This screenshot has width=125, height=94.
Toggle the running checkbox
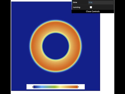pos(91,7)
